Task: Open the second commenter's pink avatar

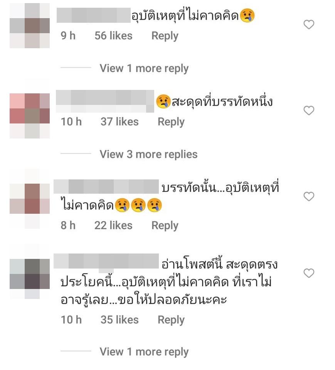Action: click(x=30, y=116)
